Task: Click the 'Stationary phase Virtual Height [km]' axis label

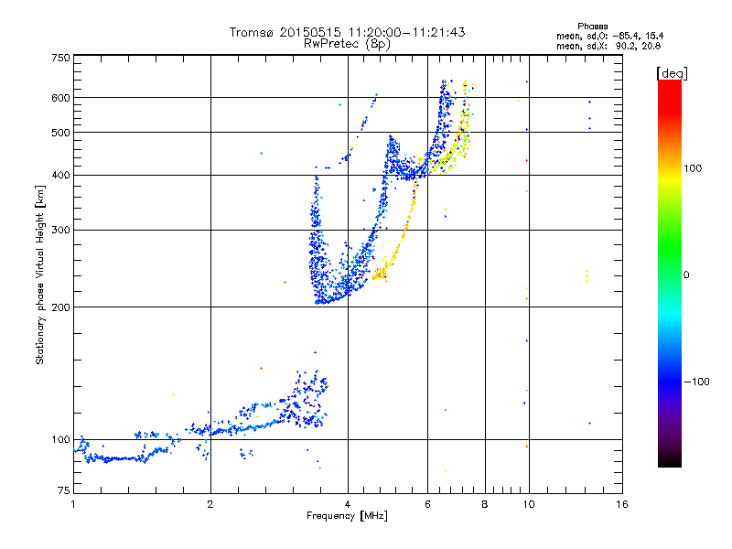Action: pos(40,274)
